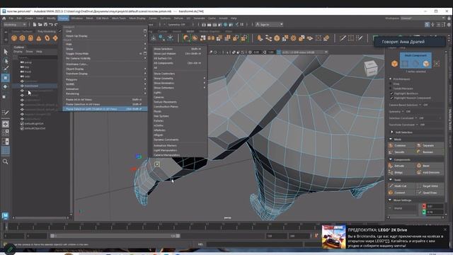Select the Drag radio button
453x255 pixels.
[x=390, y=84]
